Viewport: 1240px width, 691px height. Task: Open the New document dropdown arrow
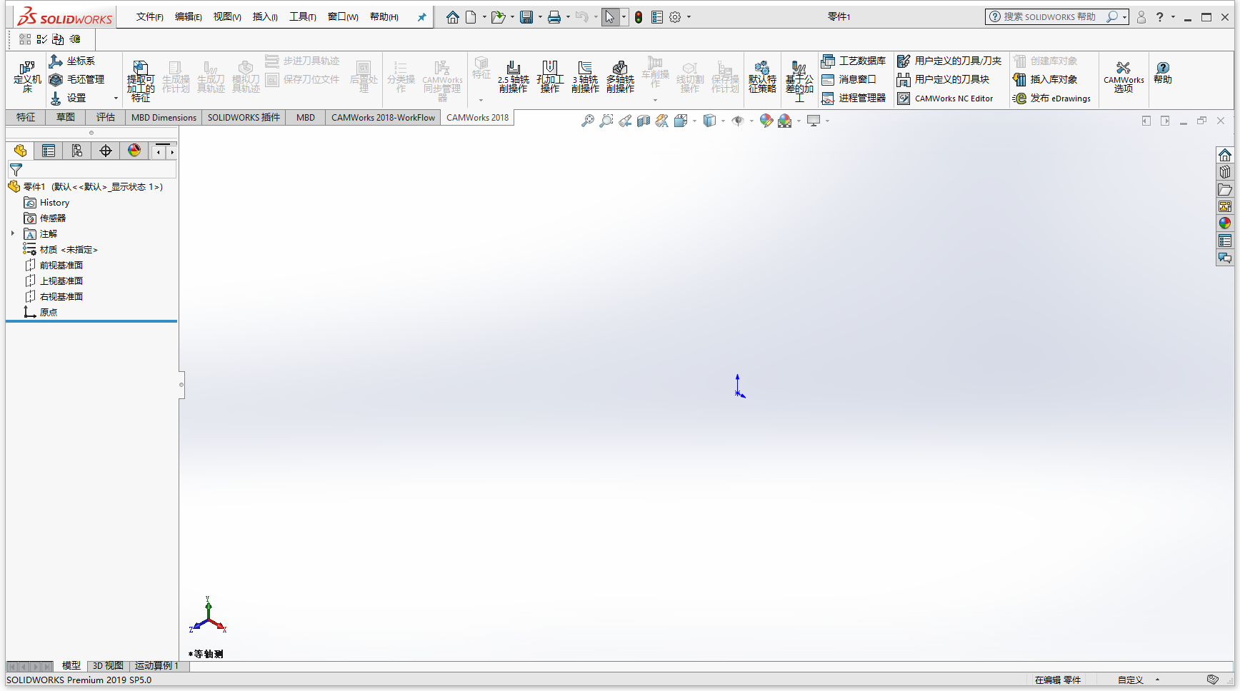[484, 17]
